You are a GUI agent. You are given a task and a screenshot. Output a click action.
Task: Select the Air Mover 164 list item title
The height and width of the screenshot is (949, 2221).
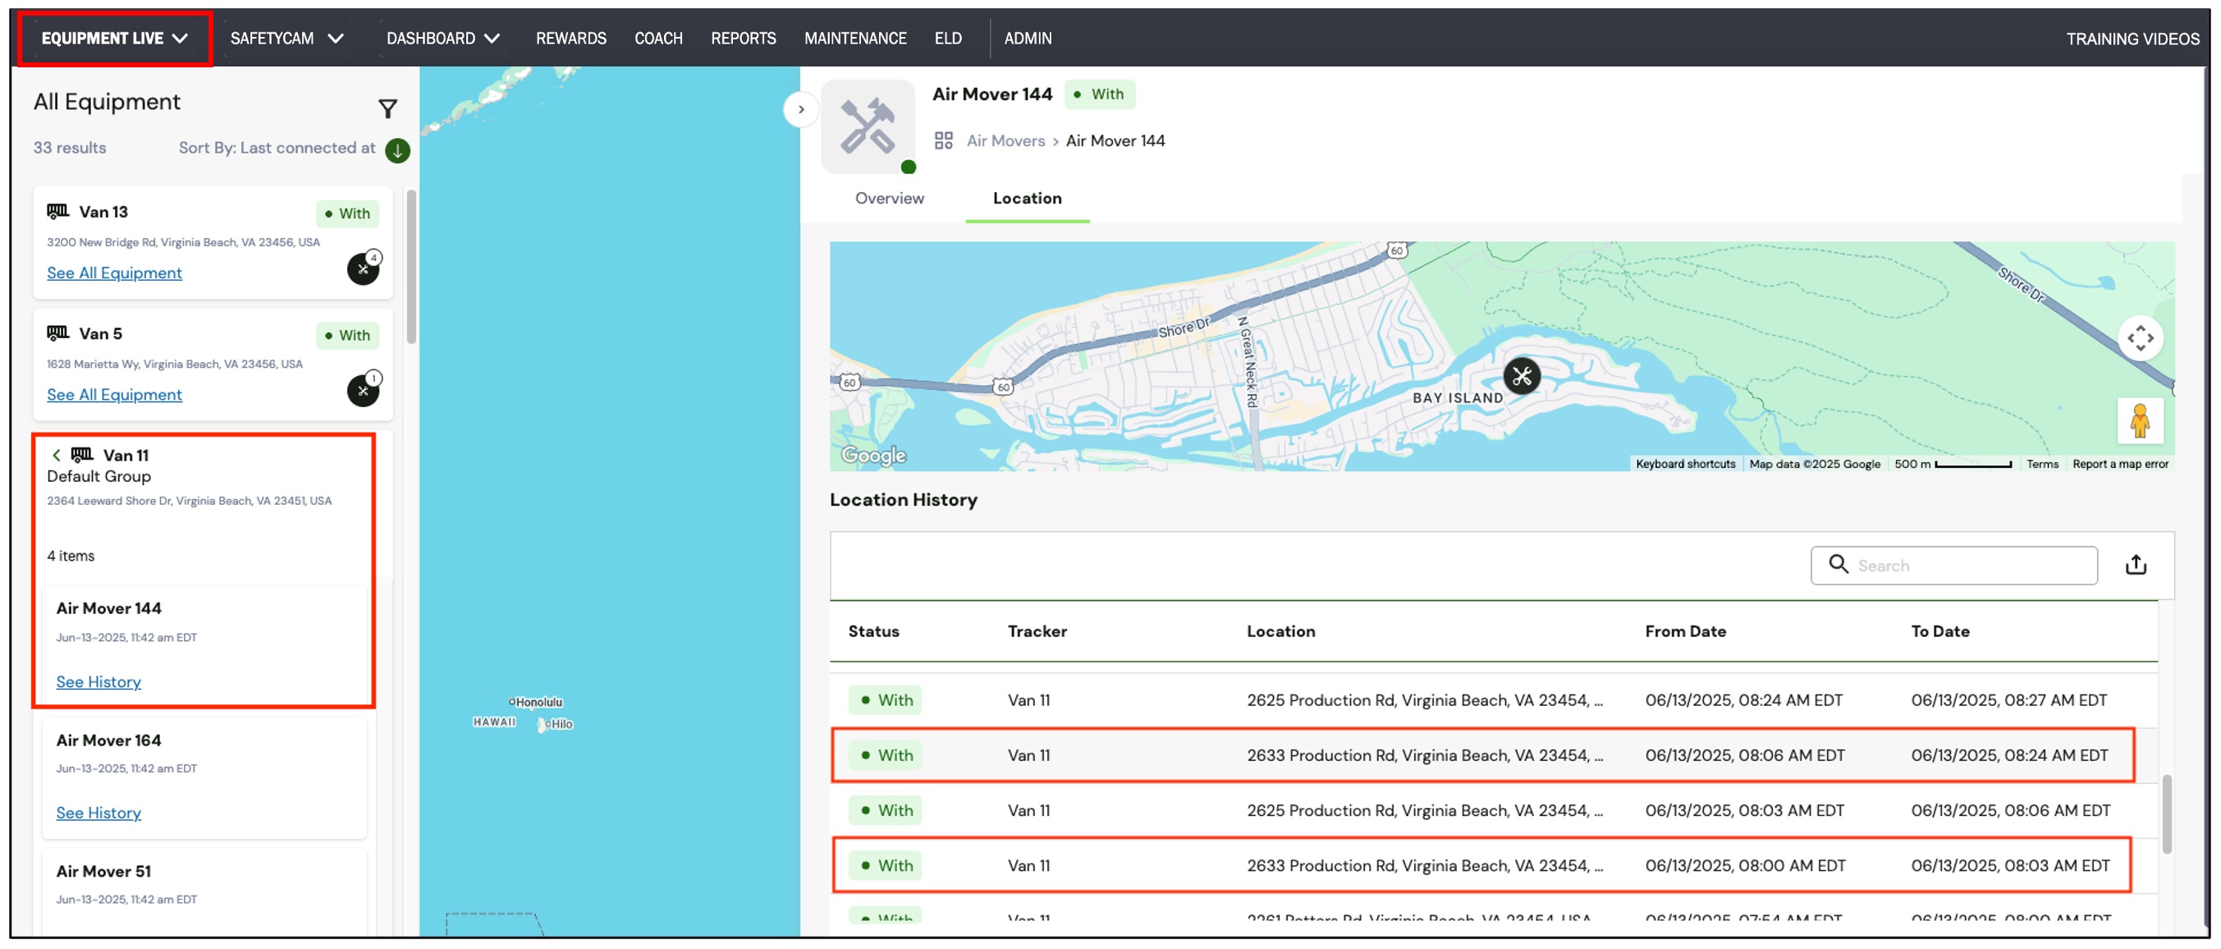point(108,740)
